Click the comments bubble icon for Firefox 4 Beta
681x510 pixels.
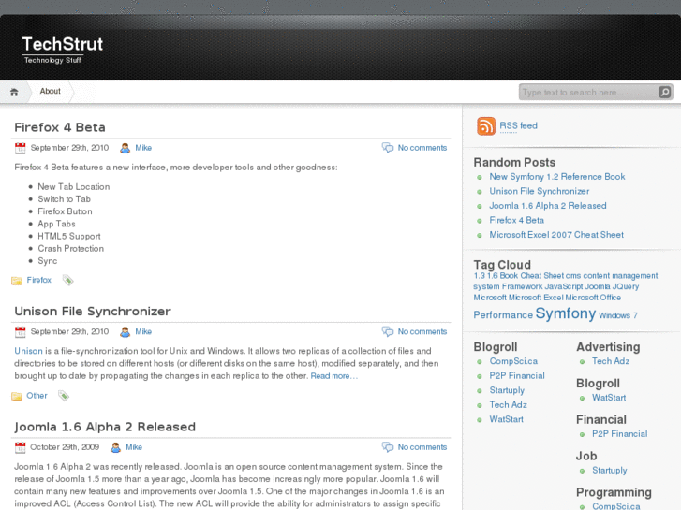[387, 148]
